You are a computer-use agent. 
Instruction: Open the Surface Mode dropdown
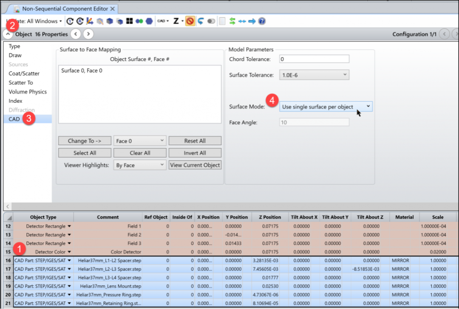326,107
